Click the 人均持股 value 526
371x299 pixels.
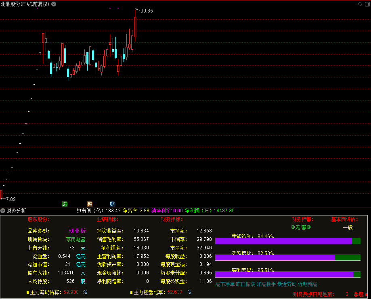coord(70,281)
